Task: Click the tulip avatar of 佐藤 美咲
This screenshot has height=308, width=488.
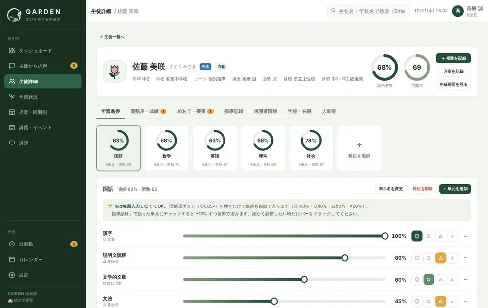Action: click(x=114, y=72)
